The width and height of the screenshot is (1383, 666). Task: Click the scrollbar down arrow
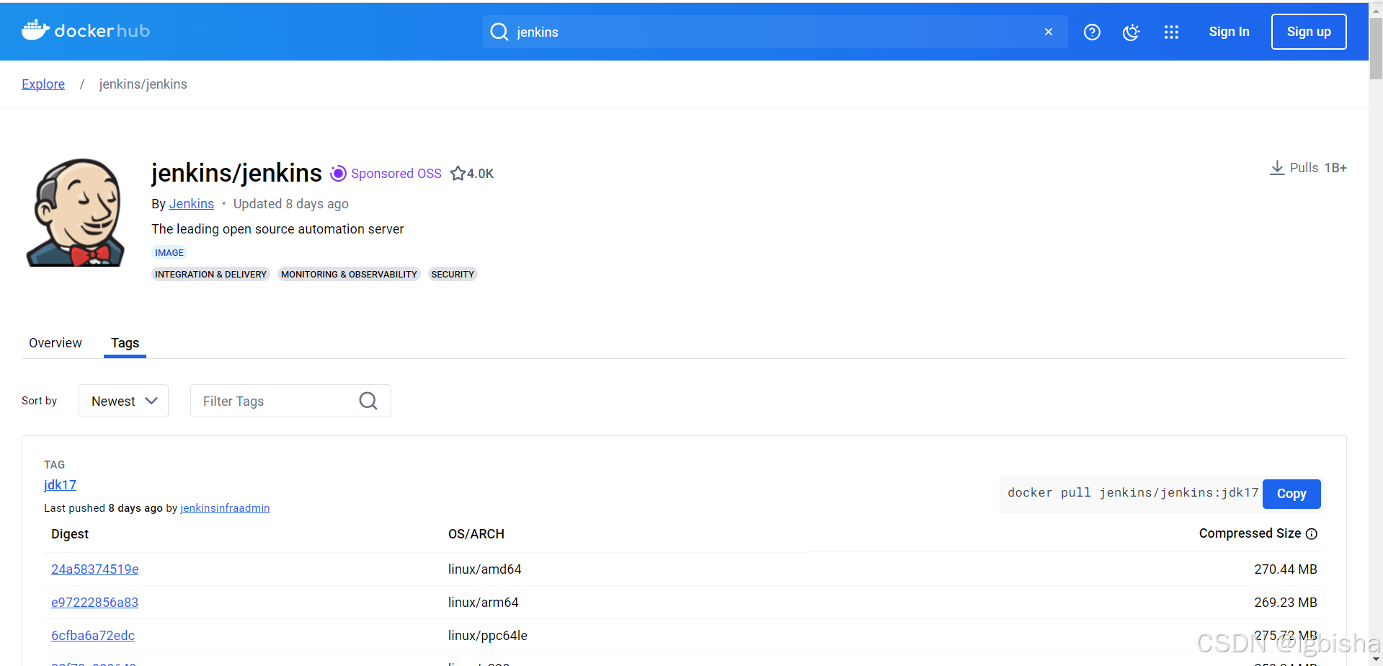pyautogui.click(x=1376, y=660)
